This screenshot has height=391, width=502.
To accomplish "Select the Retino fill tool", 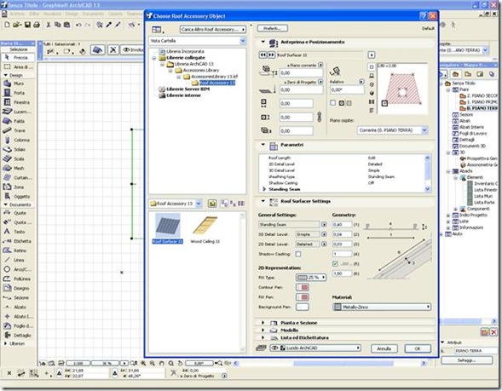I will 18,250.
